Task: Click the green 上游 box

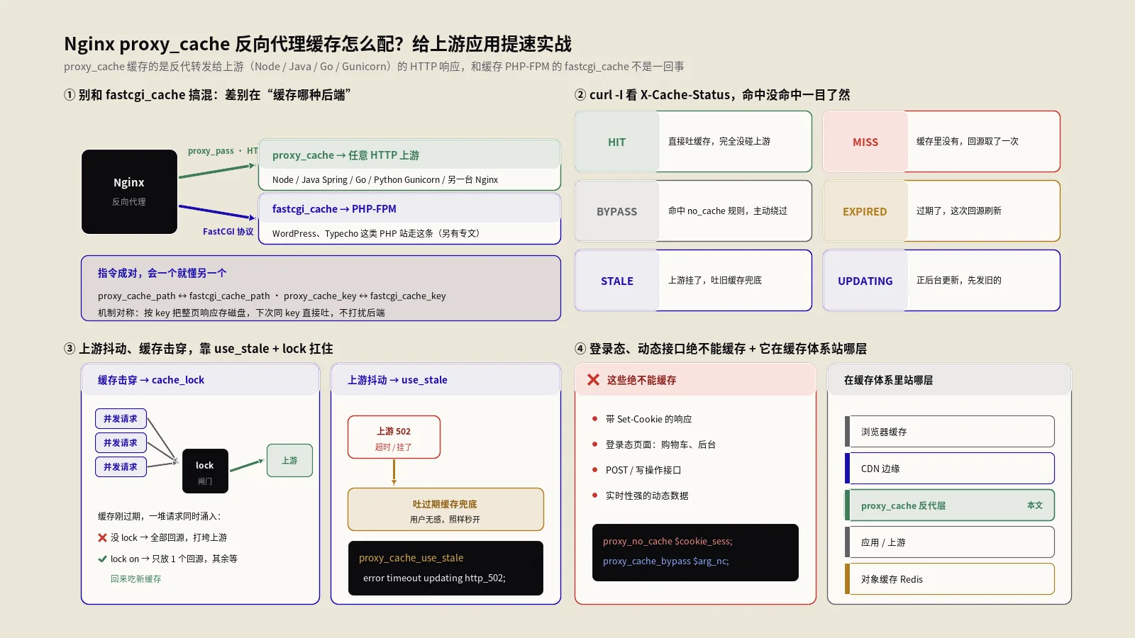Action: coord(289,460)
